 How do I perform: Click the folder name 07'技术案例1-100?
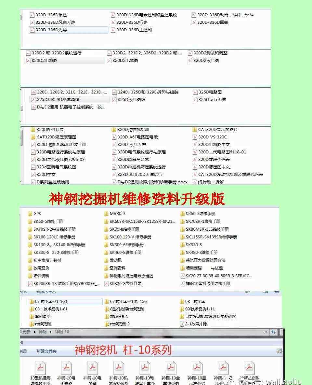pyautogui.click(x=51, y=302)
